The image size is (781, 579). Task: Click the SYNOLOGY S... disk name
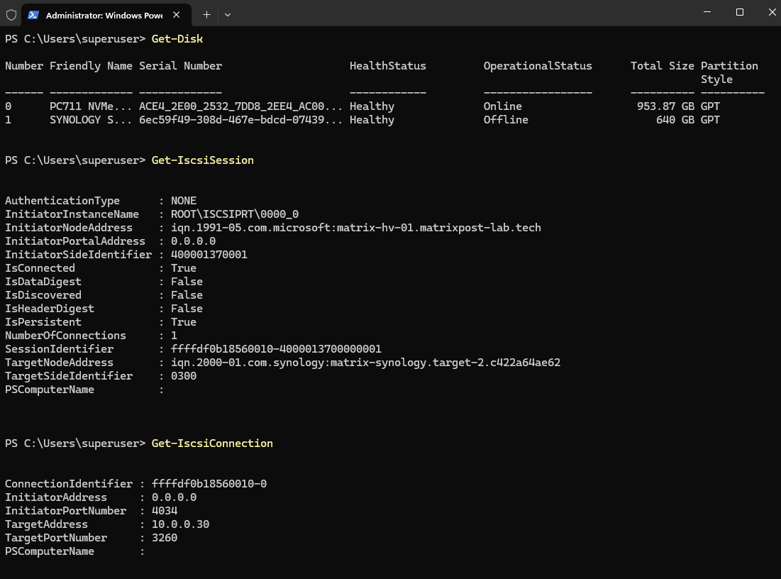coord(91,120)
